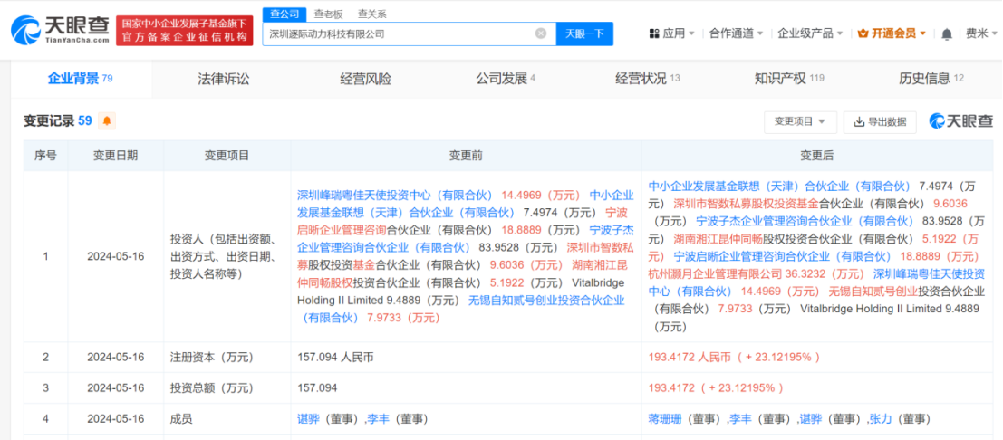Viewport: 1003px width, 440px height.
Task: Select the 知识产权 tab
Action: click(x=788, y=79)
